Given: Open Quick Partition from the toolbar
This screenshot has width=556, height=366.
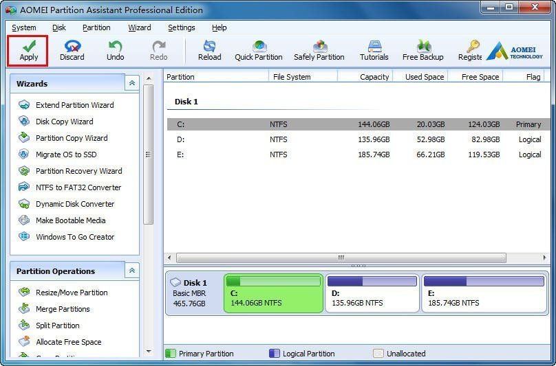Looking at the screenshot, I should coord(259,51).
